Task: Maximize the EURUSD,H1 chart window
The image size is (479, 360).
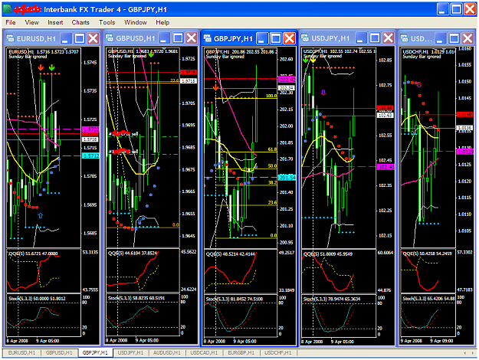Action: point(80,38)
